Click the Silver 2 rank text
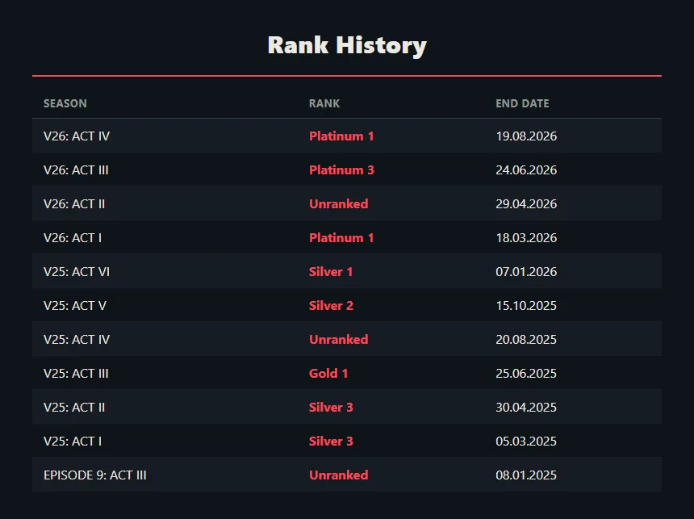This screenshot has height=519, width=694. (x=331, y=306)
